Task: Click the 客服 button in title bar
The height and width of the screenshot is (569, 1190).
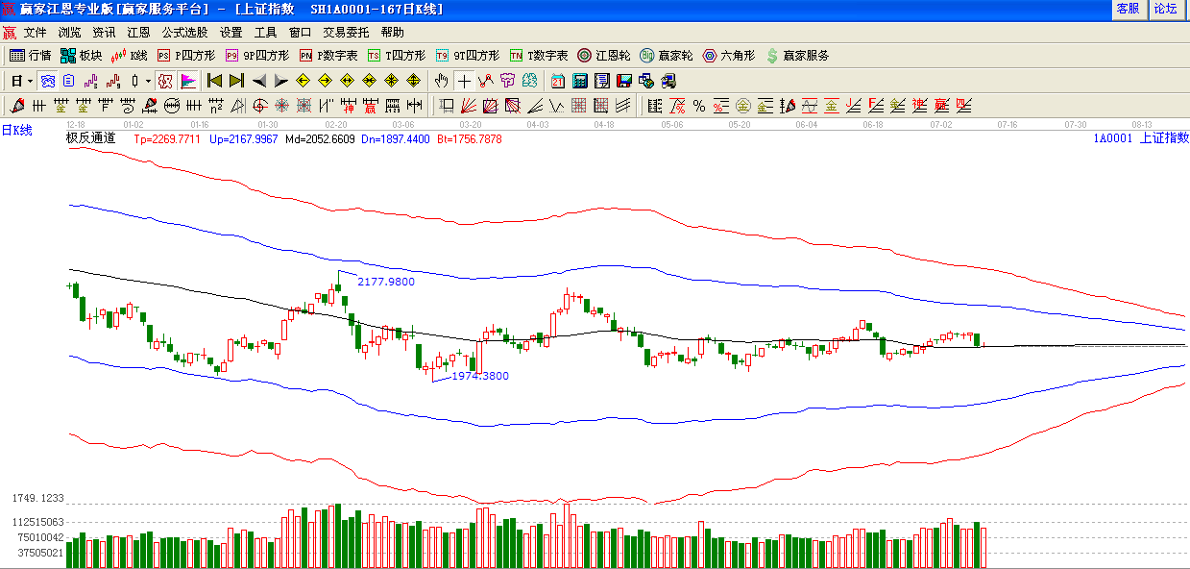Action: (x=1128, y=9)
